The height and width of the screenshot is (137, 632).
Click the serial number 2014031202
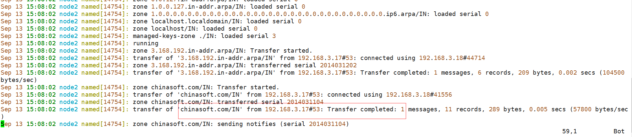tap(338, 65)
